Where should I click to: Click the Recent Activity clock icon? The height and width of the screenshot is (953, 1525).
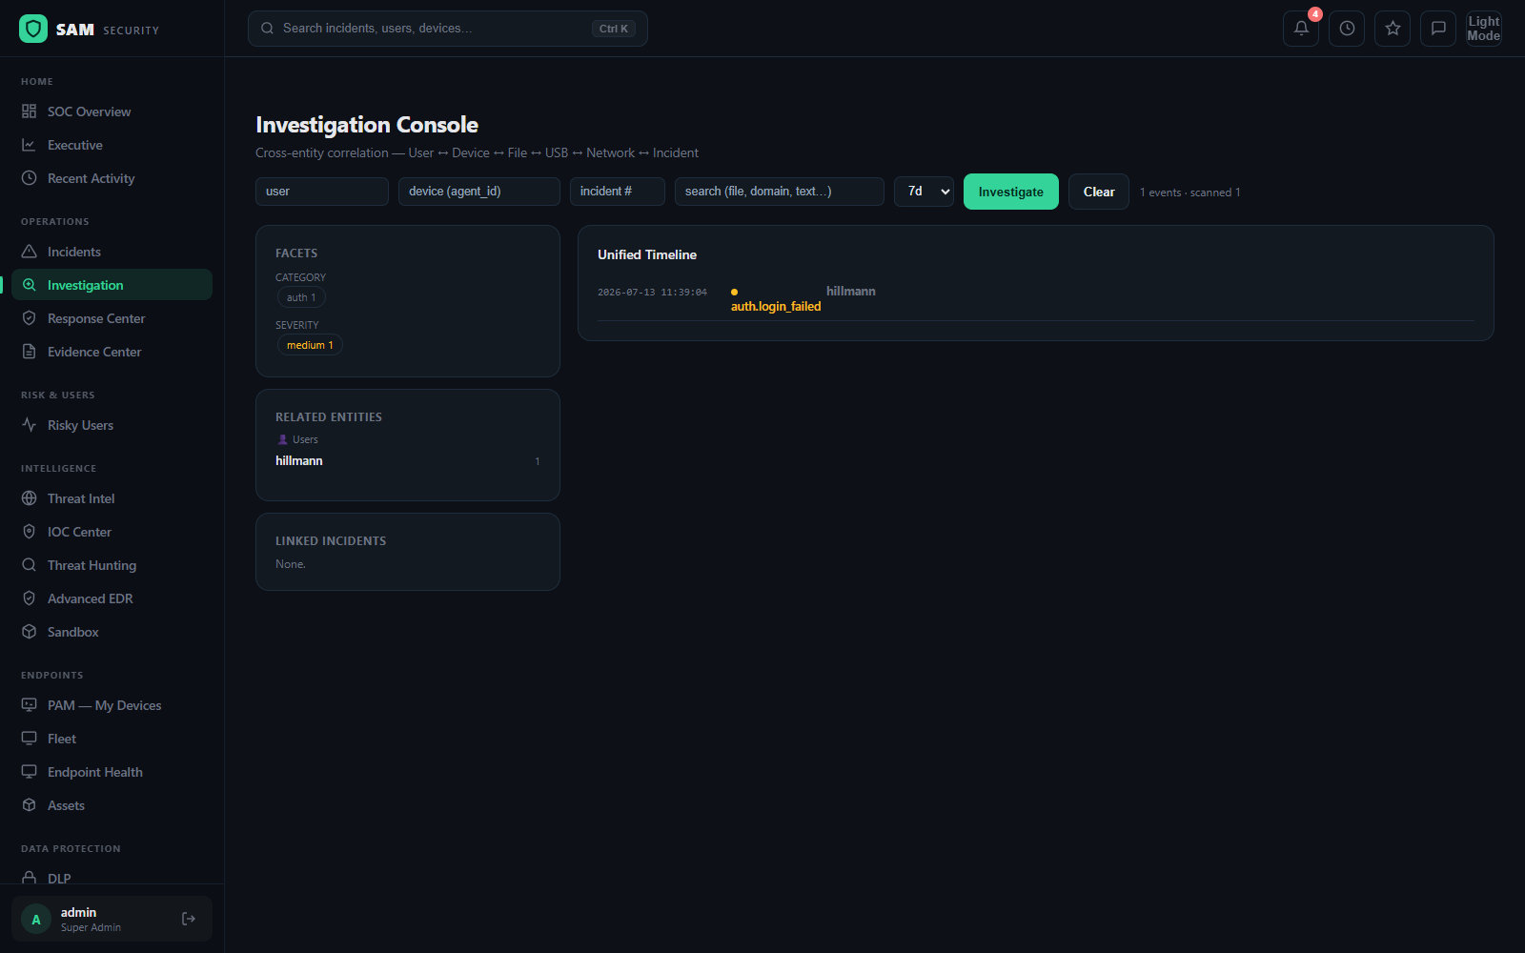click(x=30, y=178)
